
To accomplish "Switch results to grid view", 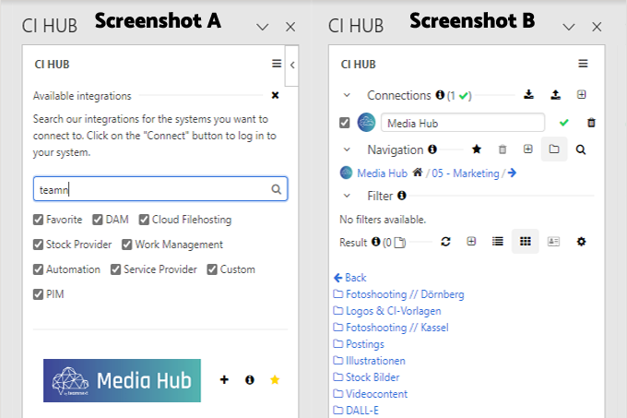I will coord(525,242).
